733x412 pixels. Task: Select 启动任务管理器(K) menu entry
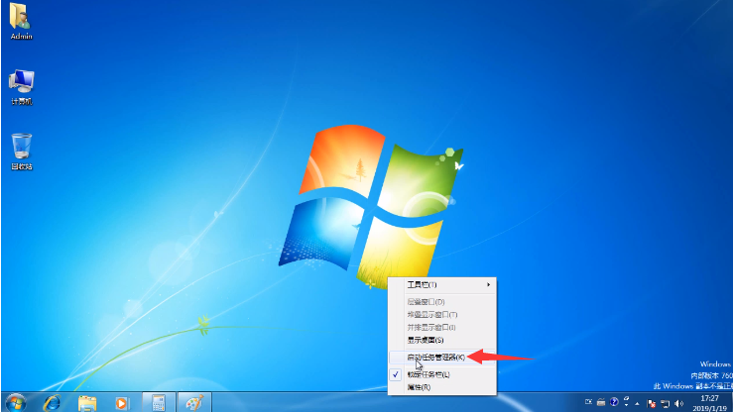(442, 357)
